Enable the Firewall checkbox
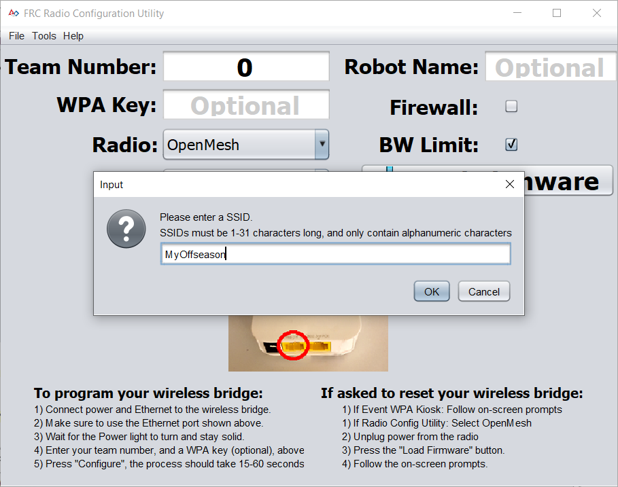The image size is (618, 487). [x=511, y=106]
